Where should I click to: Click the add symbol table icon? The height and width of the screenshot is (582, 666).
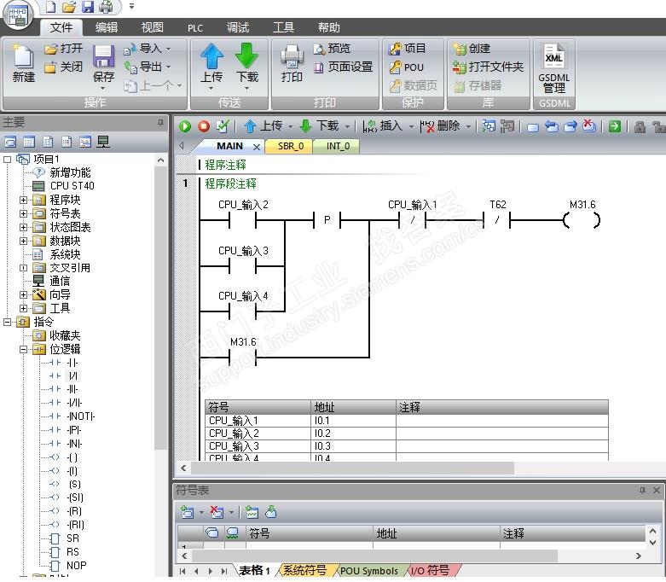click(187, 512)
